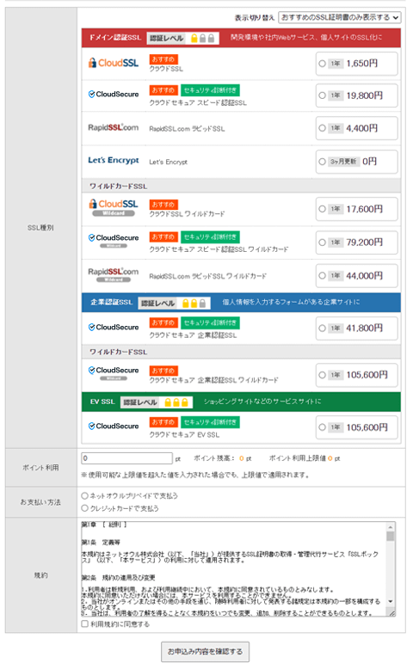Image resolution: width=413 pixels, height=669 pixels.
Task: Choose the EV SSL 105,600円 radio option
Action: pyautogui.click(x=322, y=427)
